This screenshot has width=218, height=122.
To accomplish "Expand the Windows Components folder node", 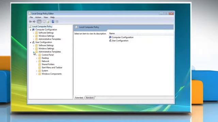I will 37,74.
